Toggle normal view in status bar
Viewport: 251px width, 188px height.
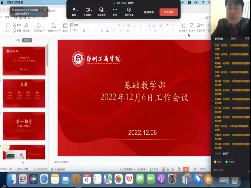[x=163, y=169]
